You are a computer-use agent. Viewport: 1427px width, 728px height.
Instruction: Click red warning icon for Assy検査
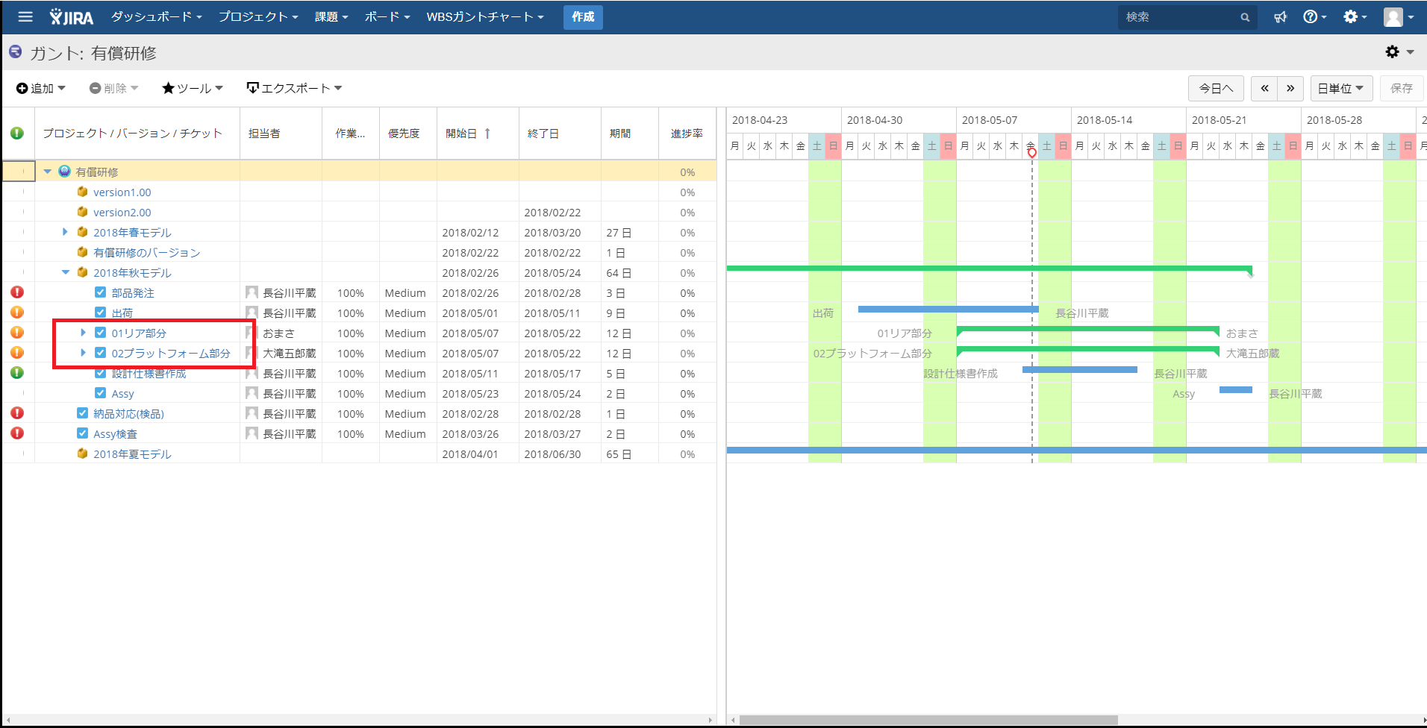17,433
